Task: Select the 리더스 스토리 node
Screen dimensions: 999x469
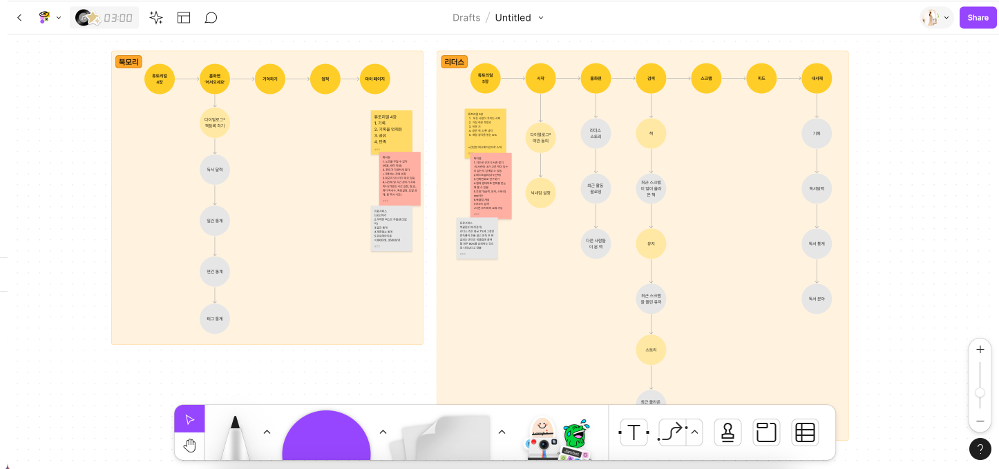Action: pyautogui.click(x=596, y=134)
